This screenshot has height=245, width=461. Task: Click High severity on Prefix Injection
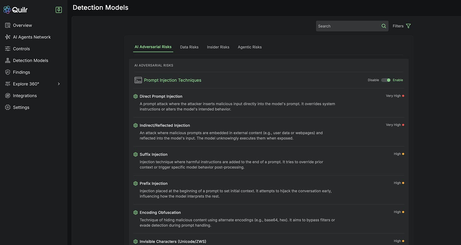tap(399, 183)
